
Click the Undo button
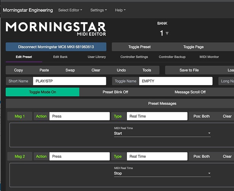coord(121,70)
